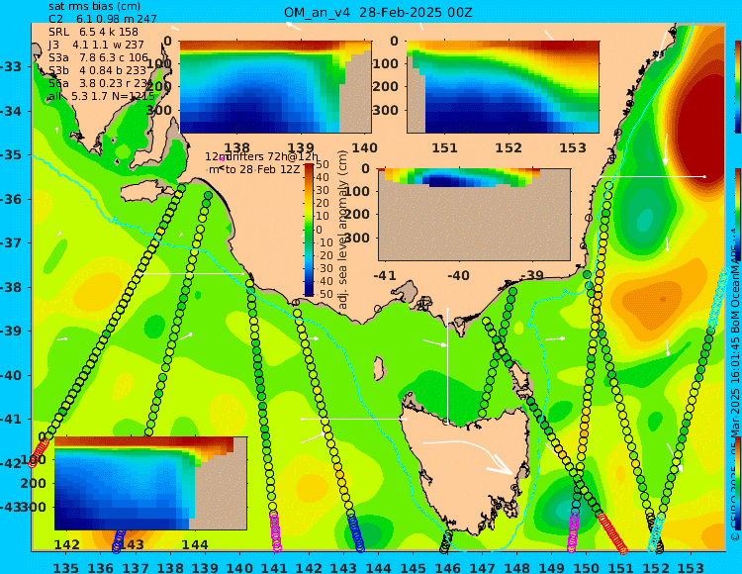Viewport: 742px width, 574px height.
Task: Click the longitude 149 tick on bottom axis
Action: click(552, 567)
